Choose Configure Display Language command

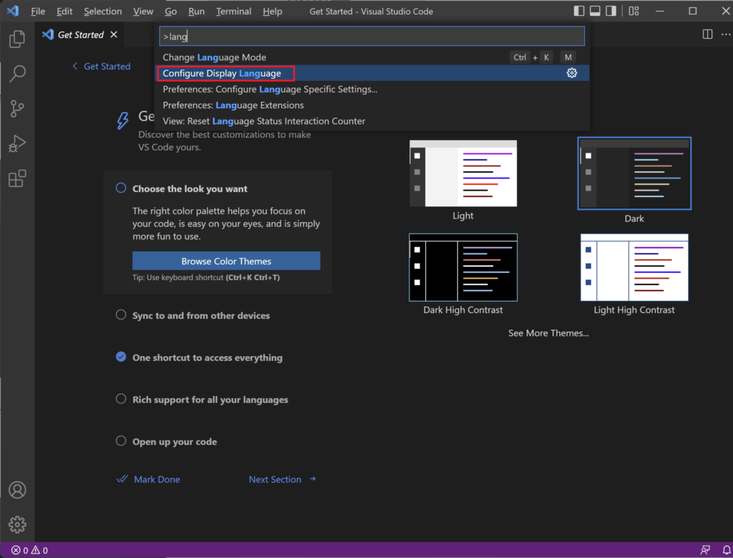pos(372,73)
